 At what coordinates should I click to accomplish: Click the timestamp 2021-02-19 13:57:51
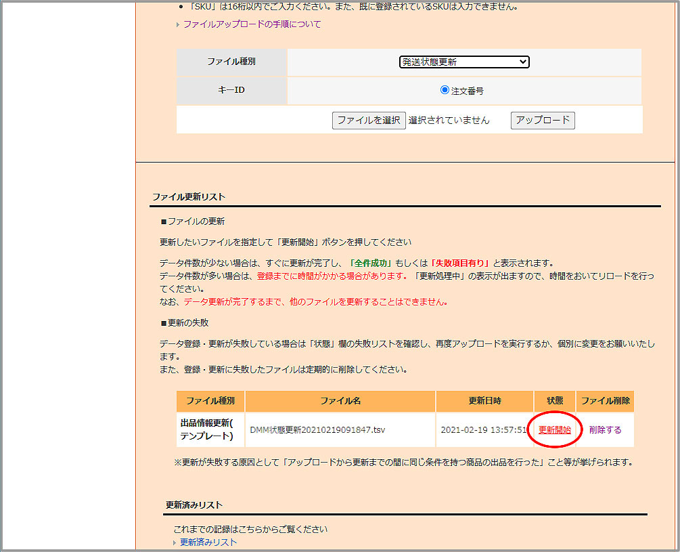tap(483, 430)
